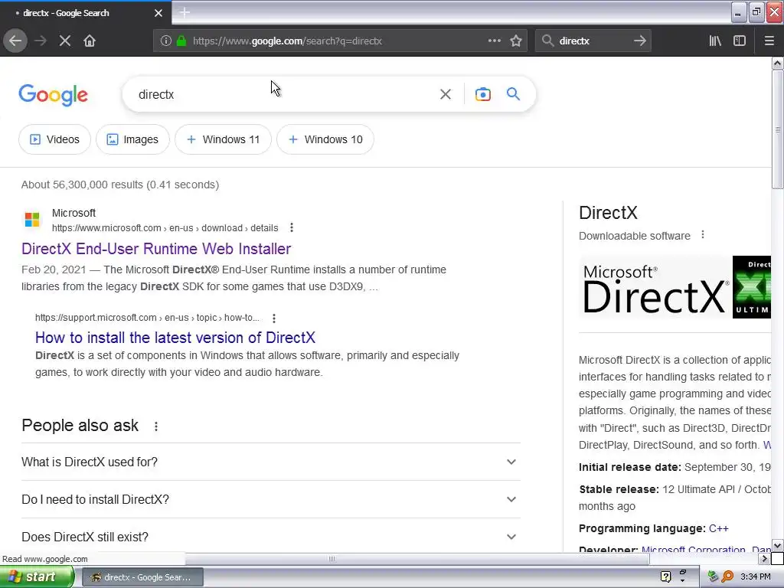
Task: Expand What is DirectX used for question
Action: tap(270, 462)
